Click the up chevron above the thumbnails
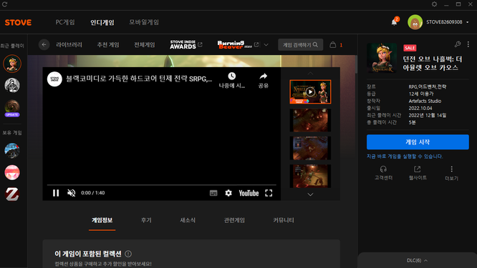Image resolution: width=477 pixels, height=268 pixels. pyautogui.click(x=310, y=74)
